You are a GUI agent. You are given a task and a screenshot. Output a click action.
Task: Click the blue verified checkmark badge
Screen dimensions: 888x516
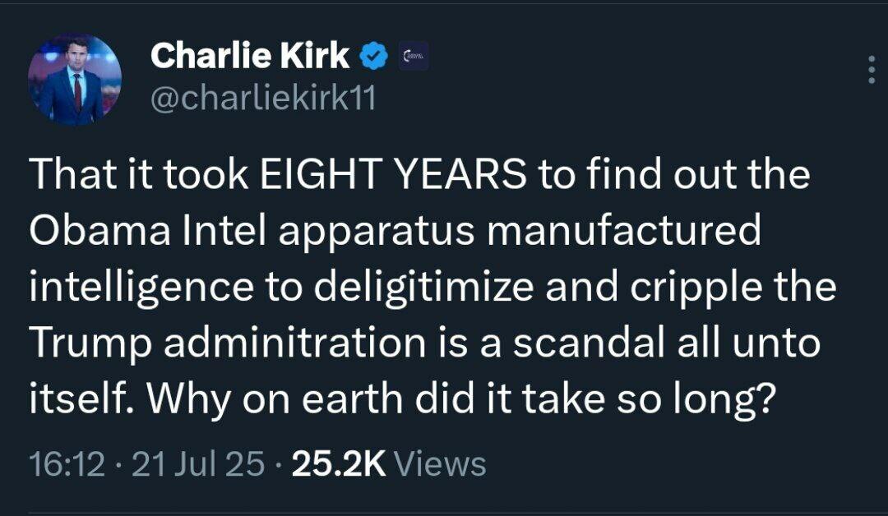(373, 56)
